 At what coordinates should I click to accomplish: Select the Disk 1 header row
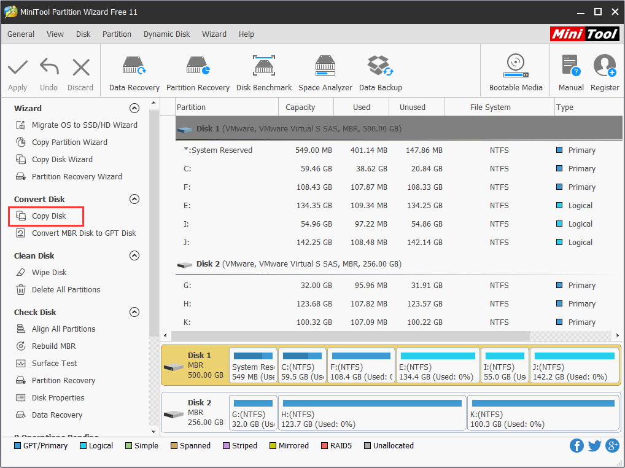399,129
